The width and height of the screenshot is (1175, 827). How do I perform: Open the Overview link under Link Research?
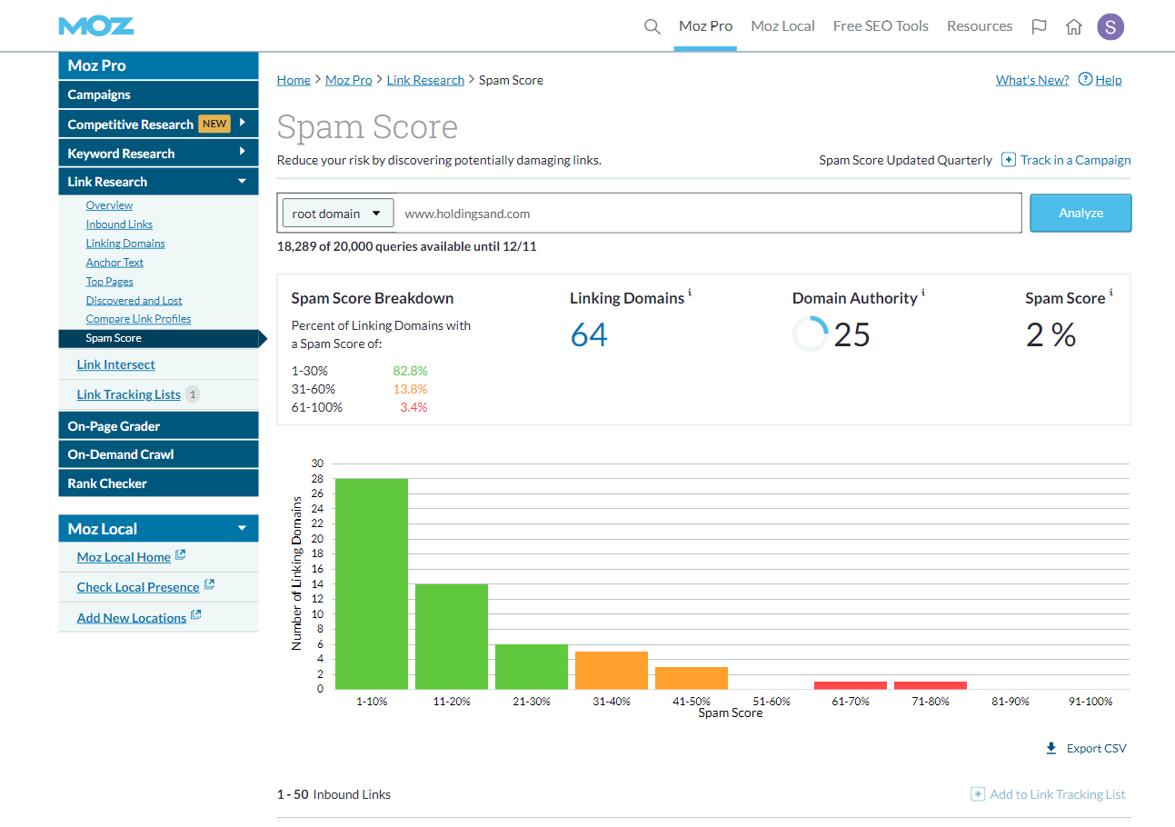pos(109,205)
